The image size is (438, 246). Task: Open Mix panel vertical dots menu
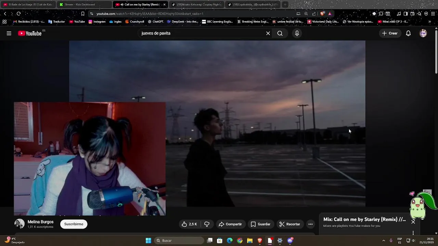[x=413, y=233]
